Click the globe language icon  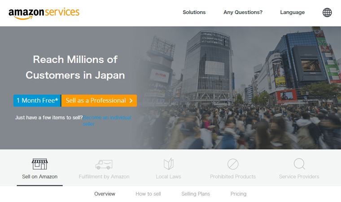tap(327, 13)
